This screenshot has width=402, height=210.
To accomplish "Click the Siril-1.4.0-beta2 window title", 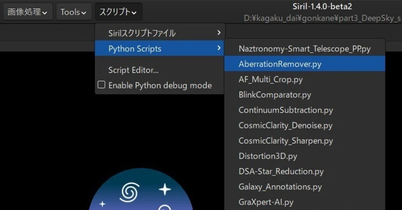I will 322,7.
